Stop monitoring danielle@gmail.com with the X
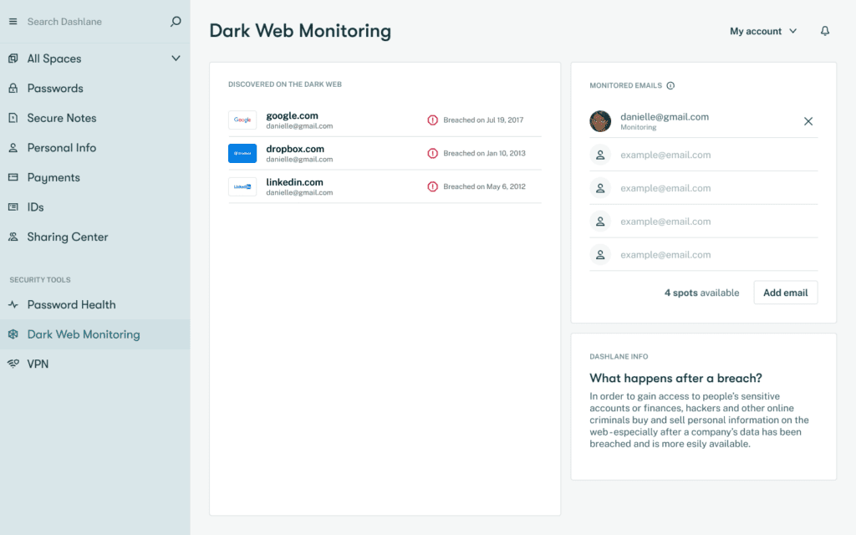The width and height of the screenshot is (856, 535). (x=808, y=121)
